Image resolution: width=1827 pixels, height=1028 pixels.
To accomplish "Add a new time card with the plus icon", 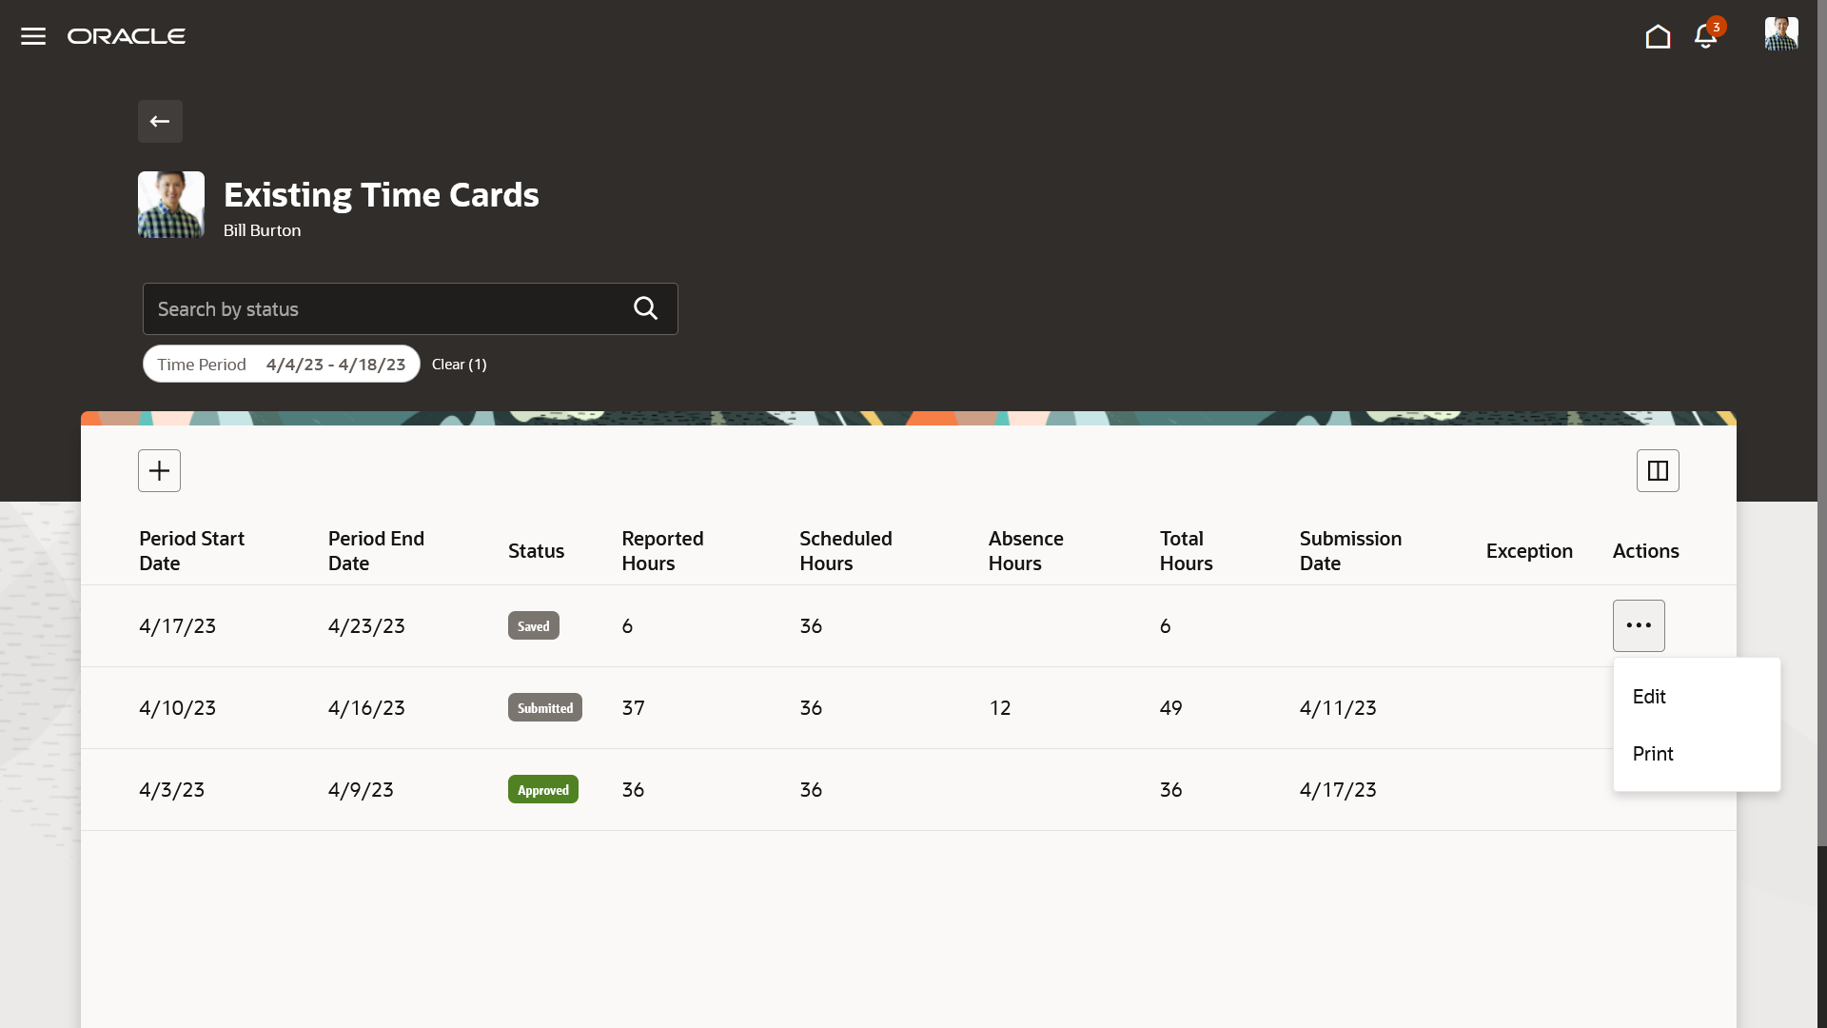I will pos(159,470).
